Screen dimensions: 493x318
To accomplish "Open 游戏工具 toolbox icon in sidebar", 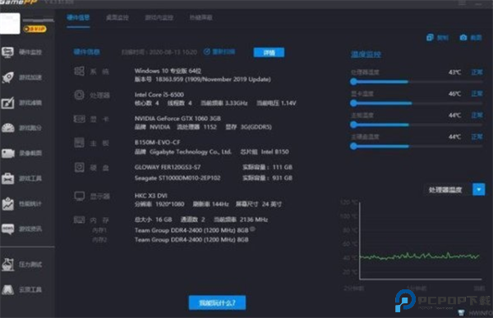I will [x=7, y=179].
